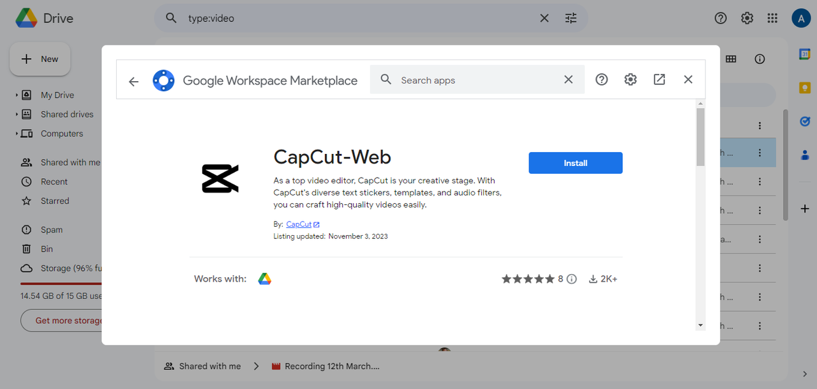Go back in Workspace Marketplace
This screenshot has width=817, height=389.
pyautogui.click(x=133, y=81)
